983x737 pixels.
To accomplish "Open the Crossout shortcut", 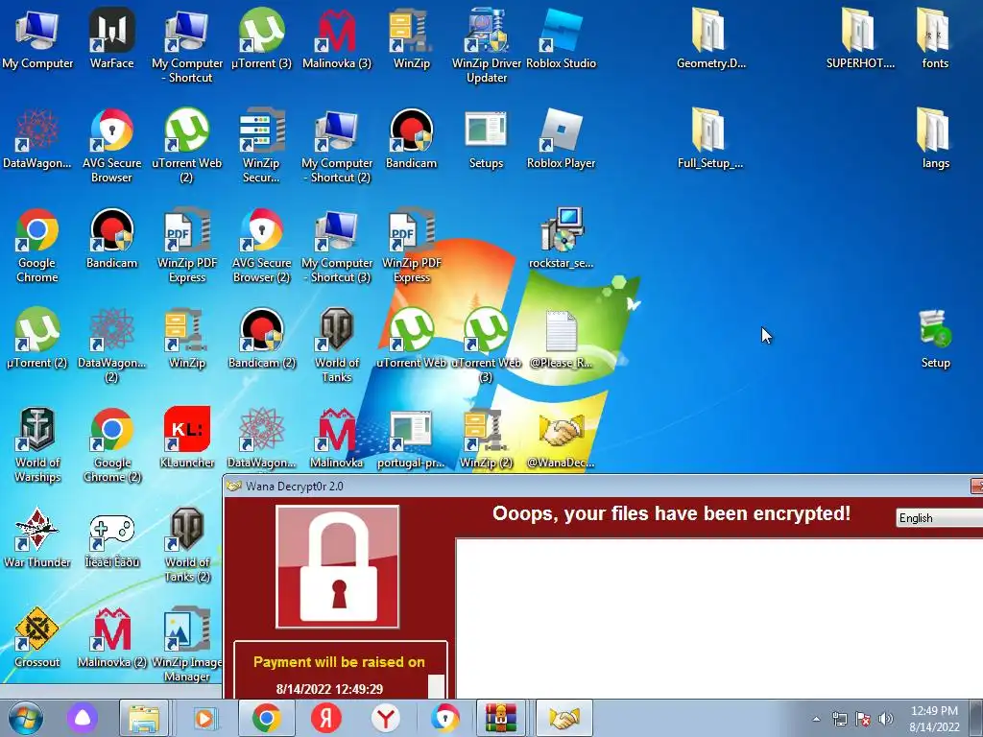I will [37, 637].
